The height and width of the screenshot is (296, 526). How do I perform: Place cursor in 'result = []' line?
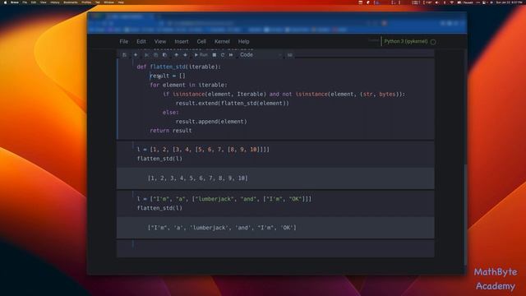[168, 76]
